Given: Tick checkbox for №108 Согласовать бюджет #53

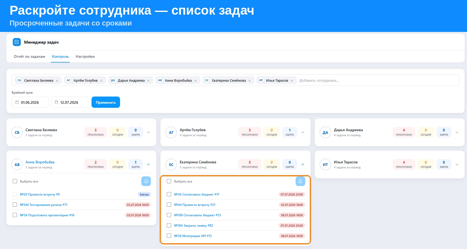Looking at the screenshot, I should point(169,215).
